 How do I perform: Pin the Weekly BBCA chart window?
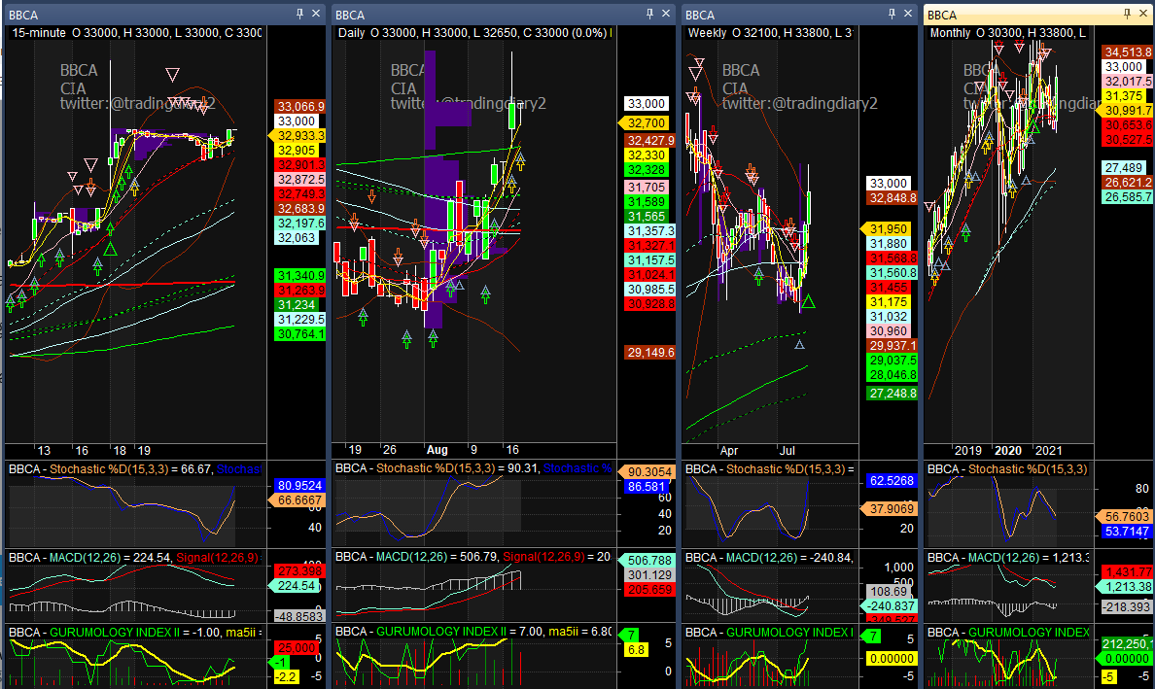tap(892, 14)
